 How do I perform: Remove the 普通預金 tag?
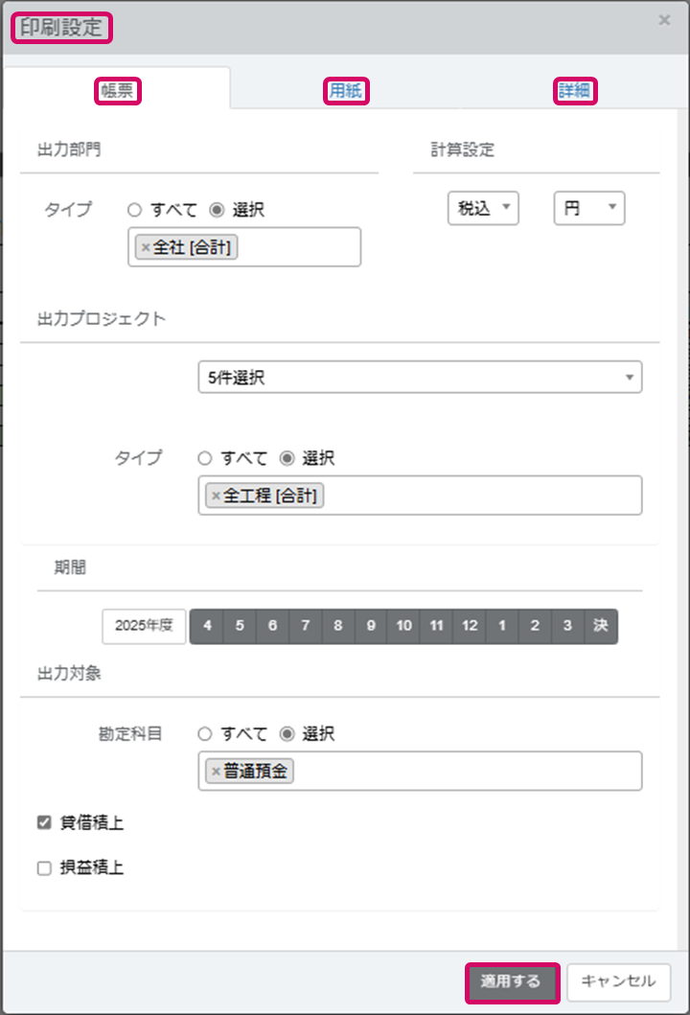(x=216, y=772)
